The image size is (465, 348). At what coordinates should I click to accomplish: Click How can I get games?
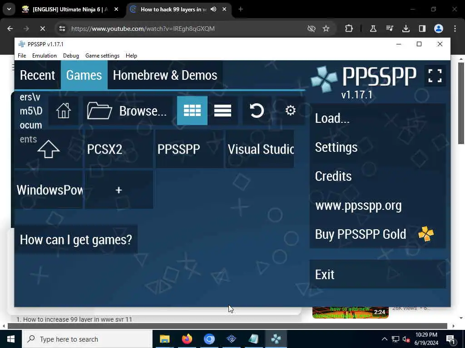point(76,239)
